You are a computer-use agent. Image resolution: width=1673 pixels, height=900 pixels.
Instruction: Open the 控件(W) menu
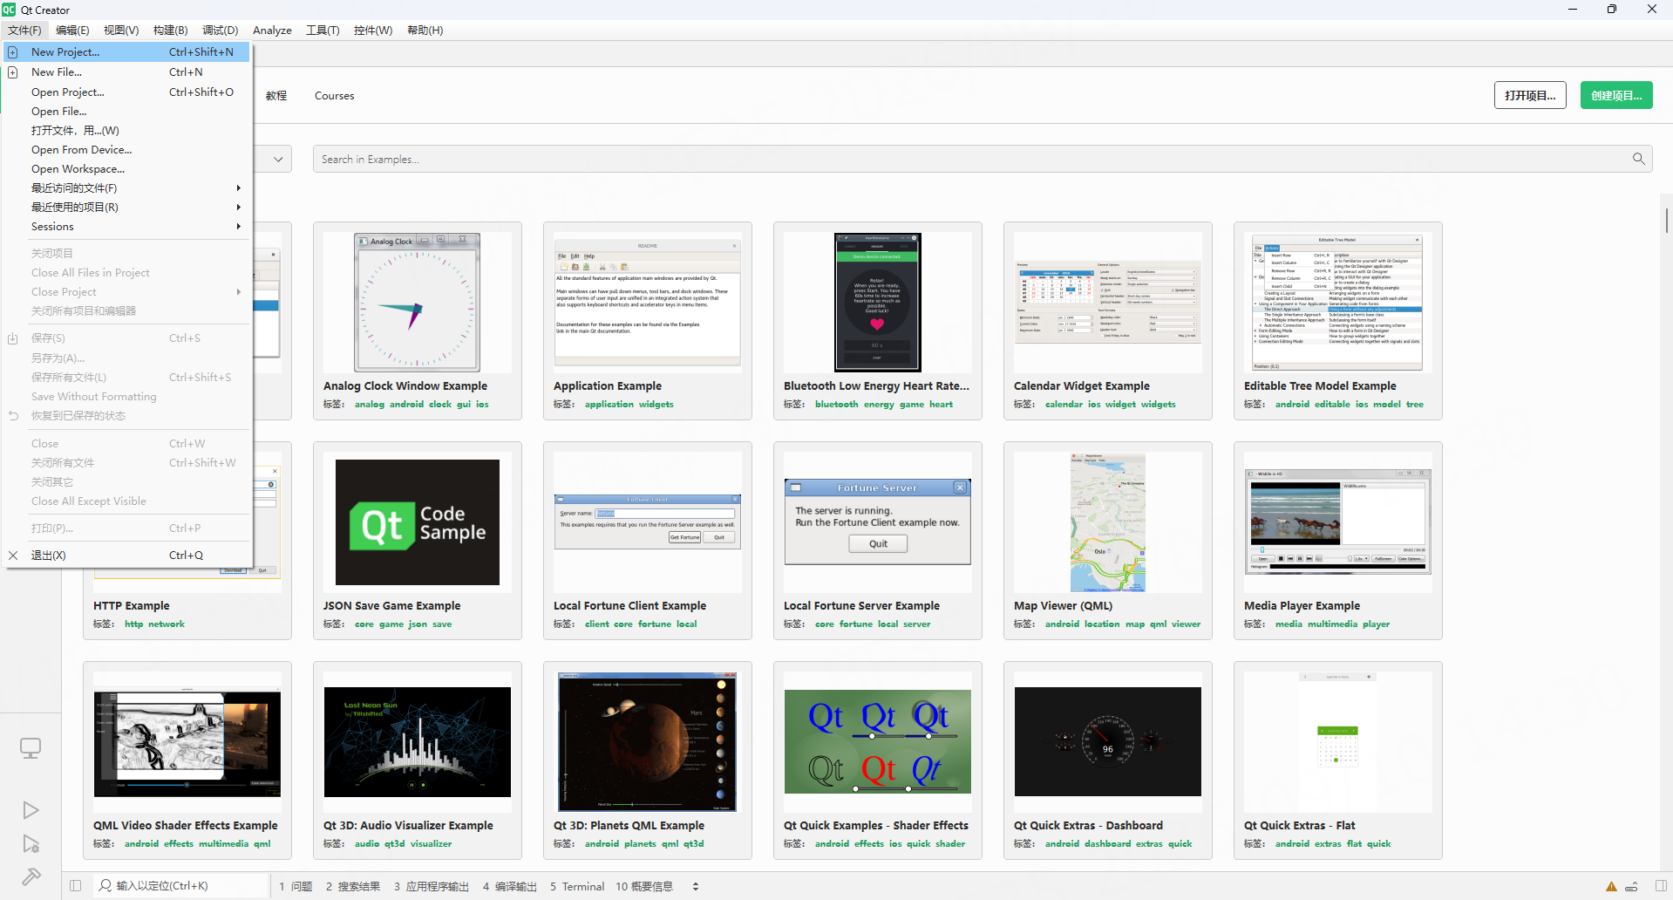point(373,31)
